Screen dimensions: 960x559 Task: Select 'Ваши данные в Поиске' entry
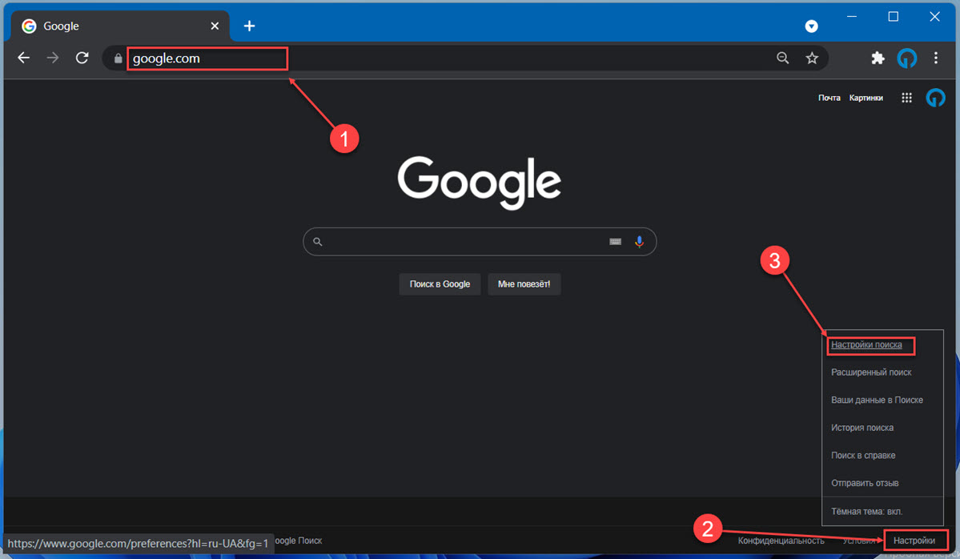(x=877, y=400)
